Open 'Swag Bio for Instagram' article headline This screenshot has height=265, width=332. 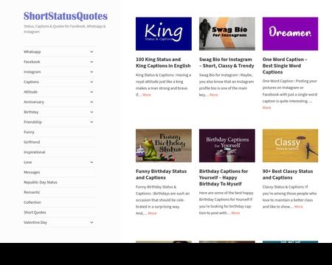click(x=226, y=63)
